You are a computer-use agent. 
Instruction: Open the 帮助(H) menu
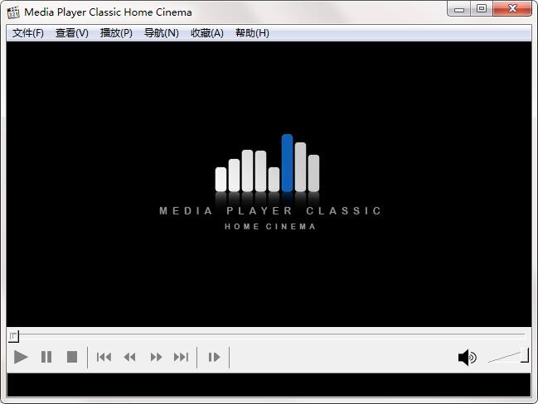pyautogui.click(x=252, y=33)
